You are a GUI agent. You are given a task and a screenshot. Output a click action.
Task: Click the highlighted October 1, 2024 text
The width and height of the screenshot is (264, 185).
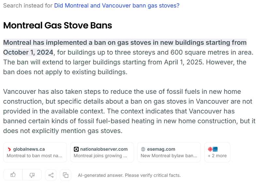pyautogui.click(x=28, y=52)
